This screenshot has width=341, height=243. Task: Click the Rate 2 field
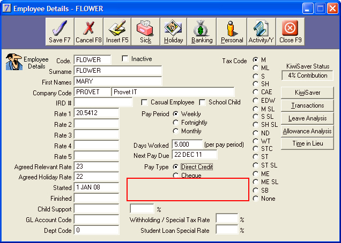coord(97,124)
